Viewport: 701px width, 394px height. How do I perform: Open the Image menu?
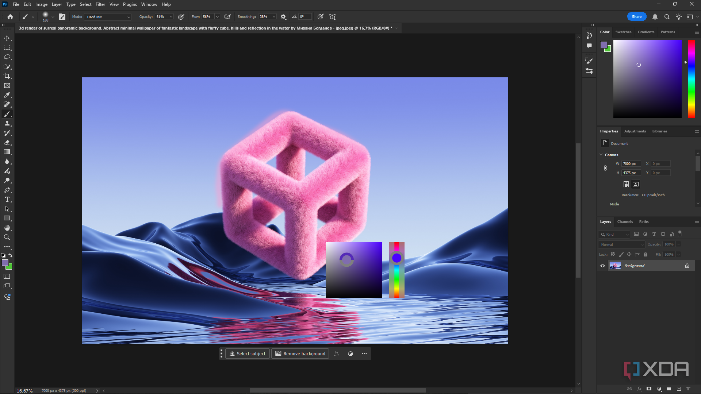point(41,4)
